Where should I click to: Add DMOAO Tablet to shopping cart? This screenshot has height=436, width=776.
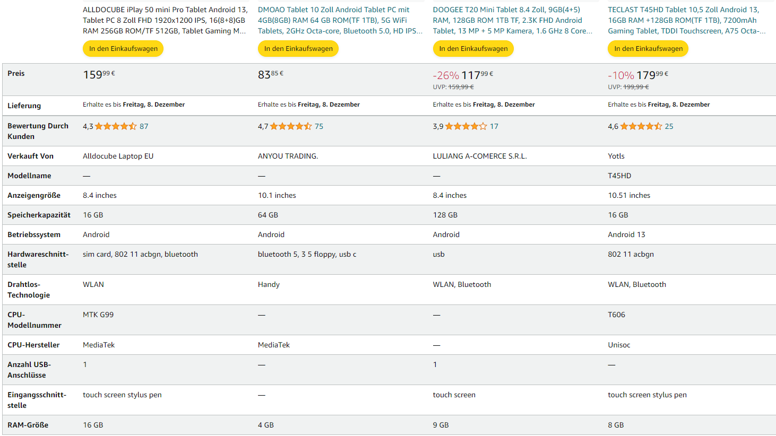coord(298,49)
